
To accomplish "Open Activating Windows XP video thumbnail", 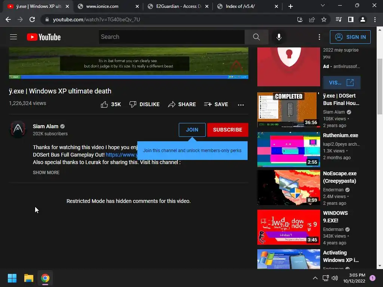I will click(289, 259).
